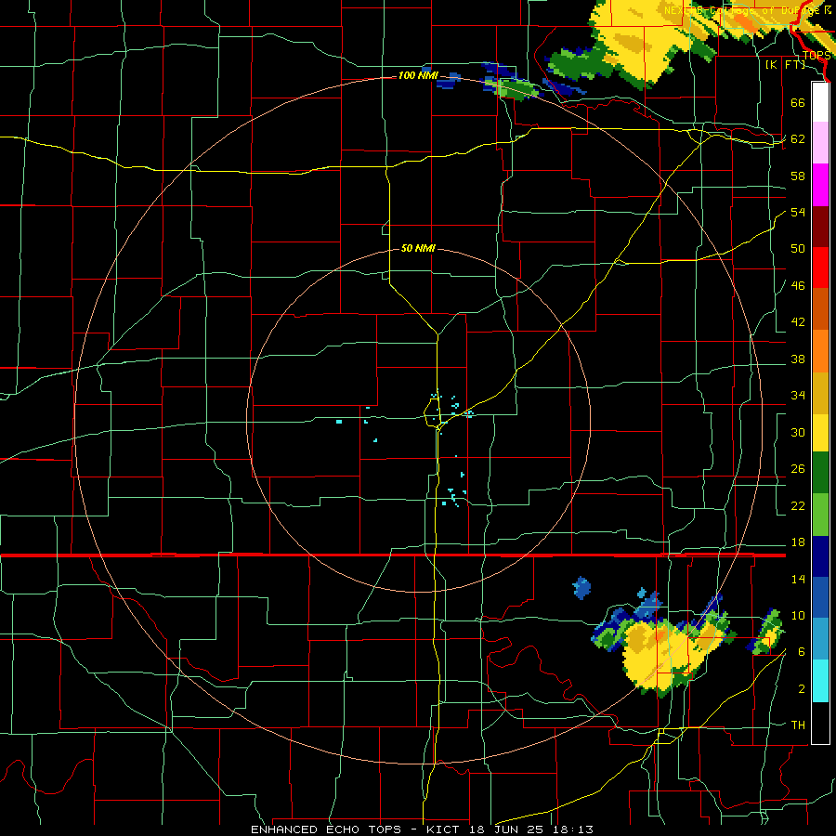Click the "[K FT]" units label
This screenshot has height=836, width=836.
(785, 64)
